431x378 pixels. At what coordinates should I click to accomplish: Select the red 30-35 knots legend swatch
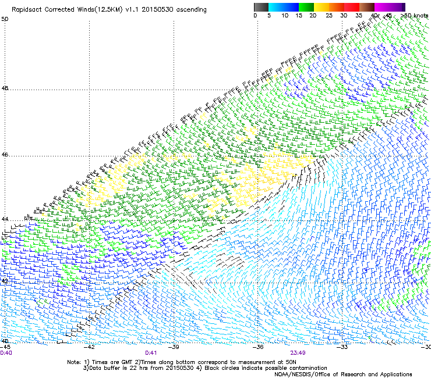[x=352, y=7]
